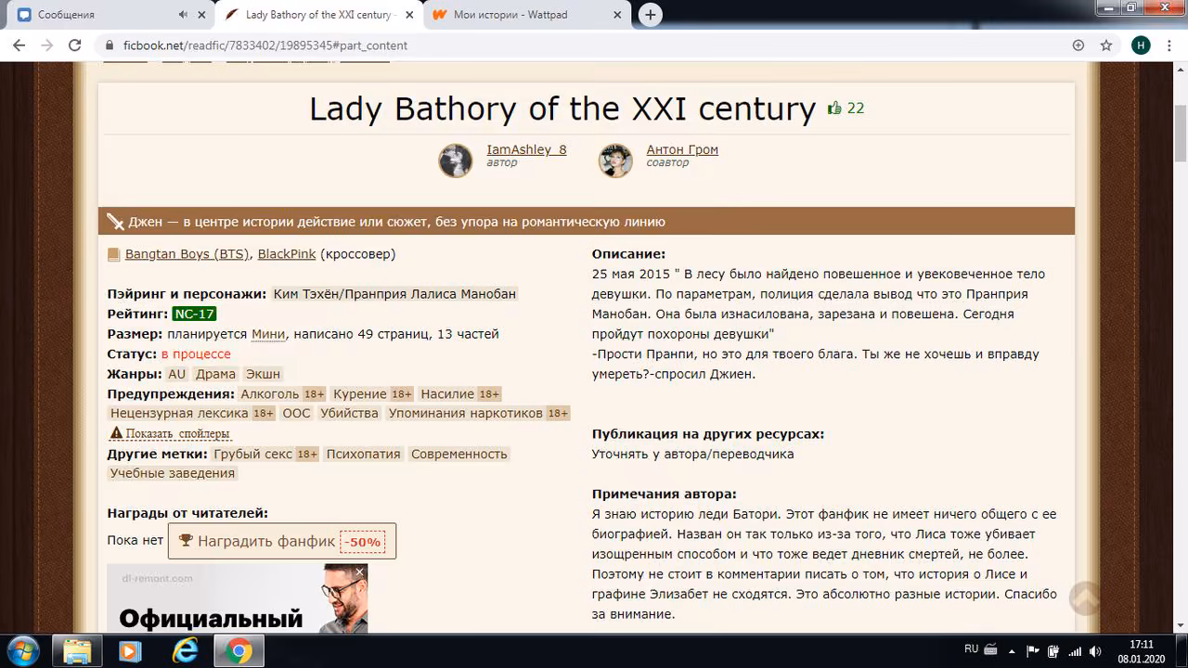This screenshot has width=1188, height=668.
Task: Click the NC-17 rating badge
Action: 194,314
